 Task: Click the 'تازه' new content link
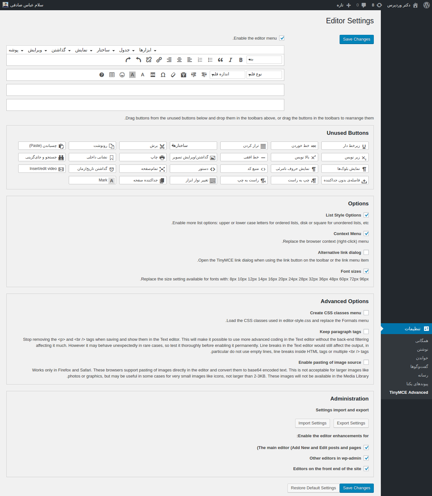pyautogui.click(x=344, y=5)
